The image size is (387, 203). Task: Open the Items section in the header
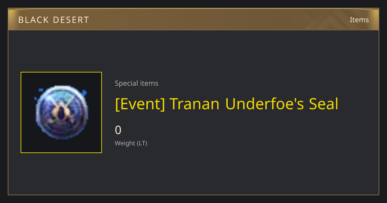coord(359,20)
